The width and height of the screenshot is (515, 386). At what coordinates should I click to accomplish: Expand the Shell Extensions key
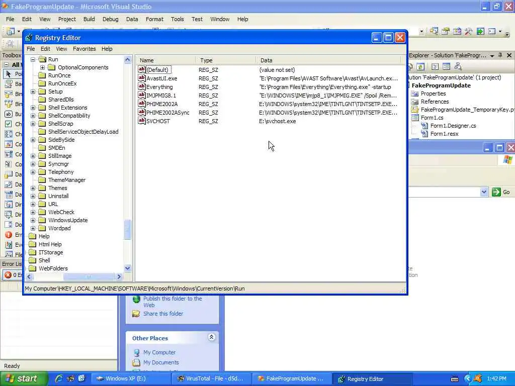click(x=33, y=108)
